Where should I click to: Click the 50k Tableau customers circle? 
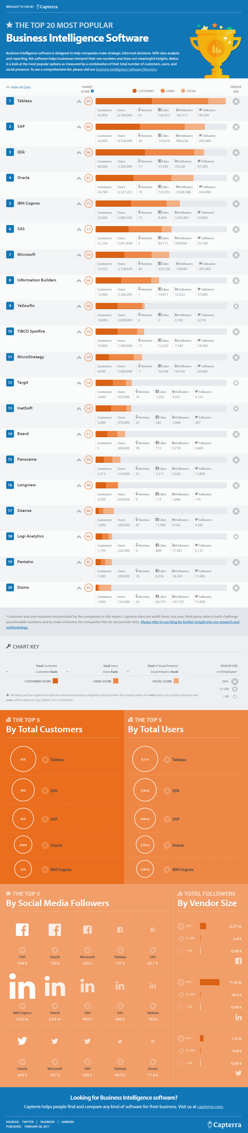click(x=23, y=759)
